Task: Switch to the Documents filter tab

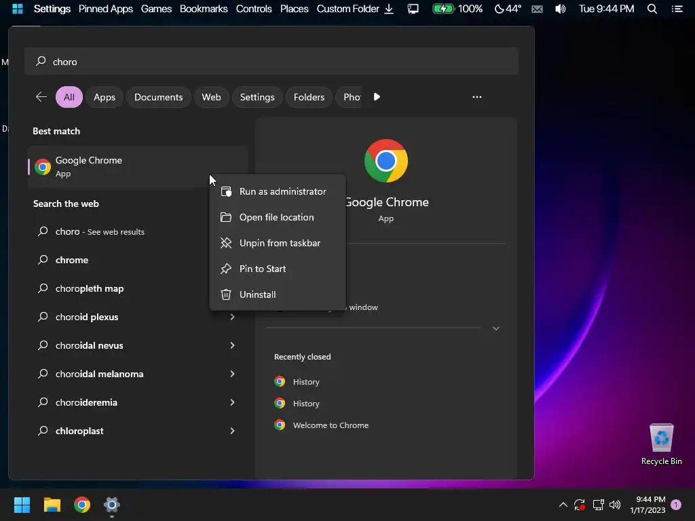Action: tap(158, 97)
